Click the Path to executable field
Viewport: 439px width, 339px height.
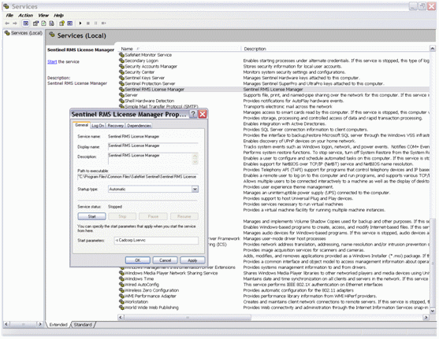point(138,177)
